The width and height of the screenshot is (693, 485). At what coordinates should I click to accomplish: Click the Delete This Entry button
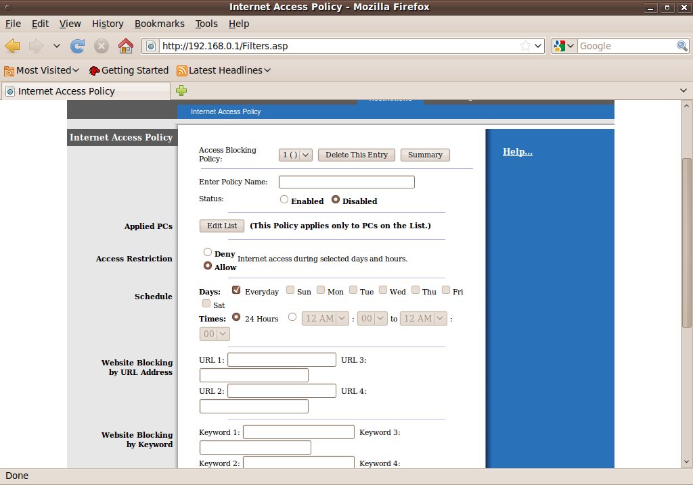(x=357, y=155)
